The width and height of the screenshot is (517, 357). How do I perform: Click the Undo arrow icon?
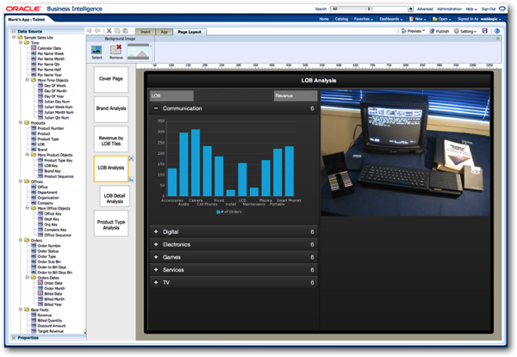(x=89, y=31)
